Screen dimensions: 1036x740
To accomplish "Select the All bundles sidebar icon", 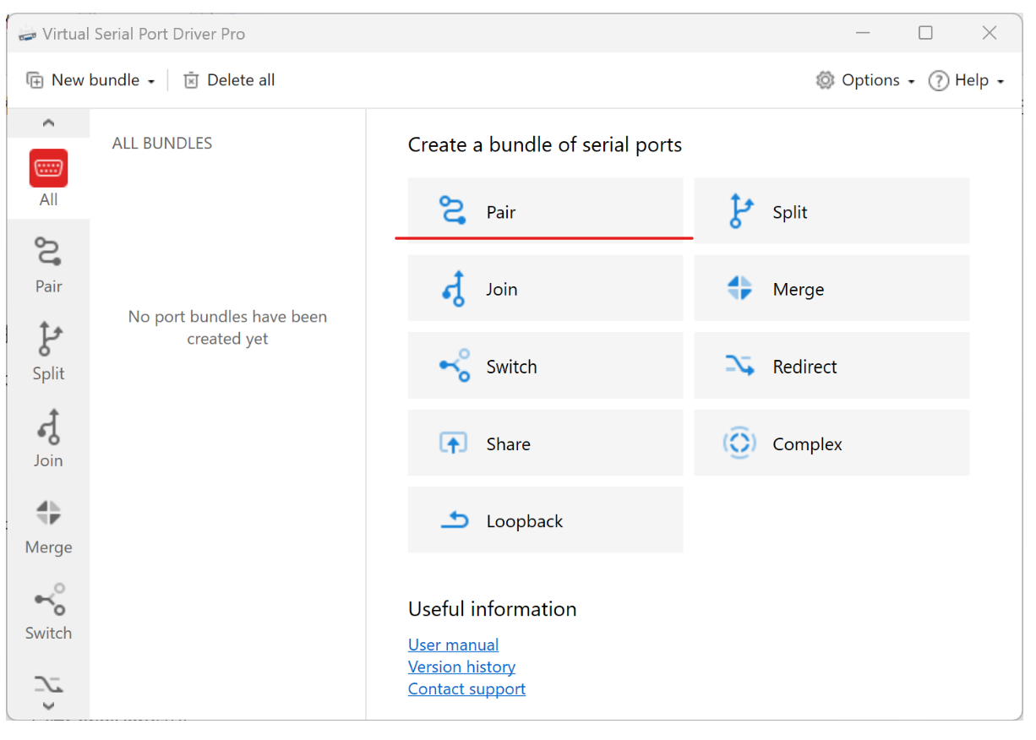I will (x=48, y=177).
